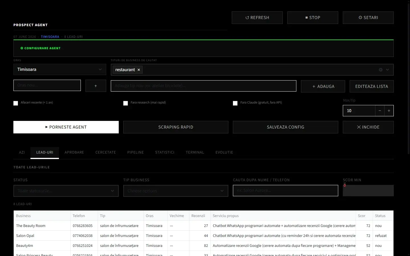
Task: Switch to the AZI tab
Action: click(x=22, y=152)
